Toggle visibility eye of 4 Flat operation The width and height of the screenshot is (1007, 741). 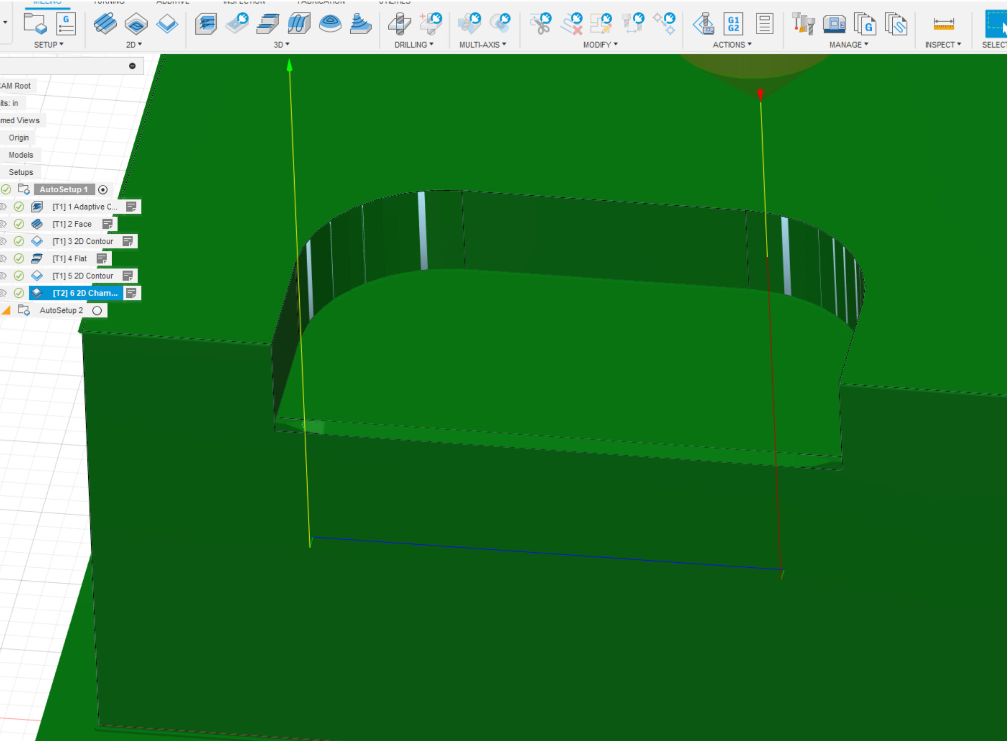tap(3, 258)
